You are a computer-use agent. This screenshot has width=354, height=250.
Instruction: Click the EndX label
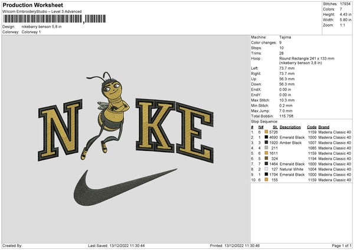(x=256, y=90)
